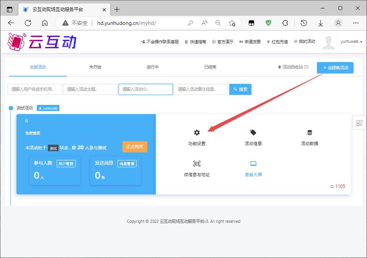Expand the yuntuweb user dropdown
This screenshot has width=367, height=258.
pyautogui.click(x=351, y=42)
